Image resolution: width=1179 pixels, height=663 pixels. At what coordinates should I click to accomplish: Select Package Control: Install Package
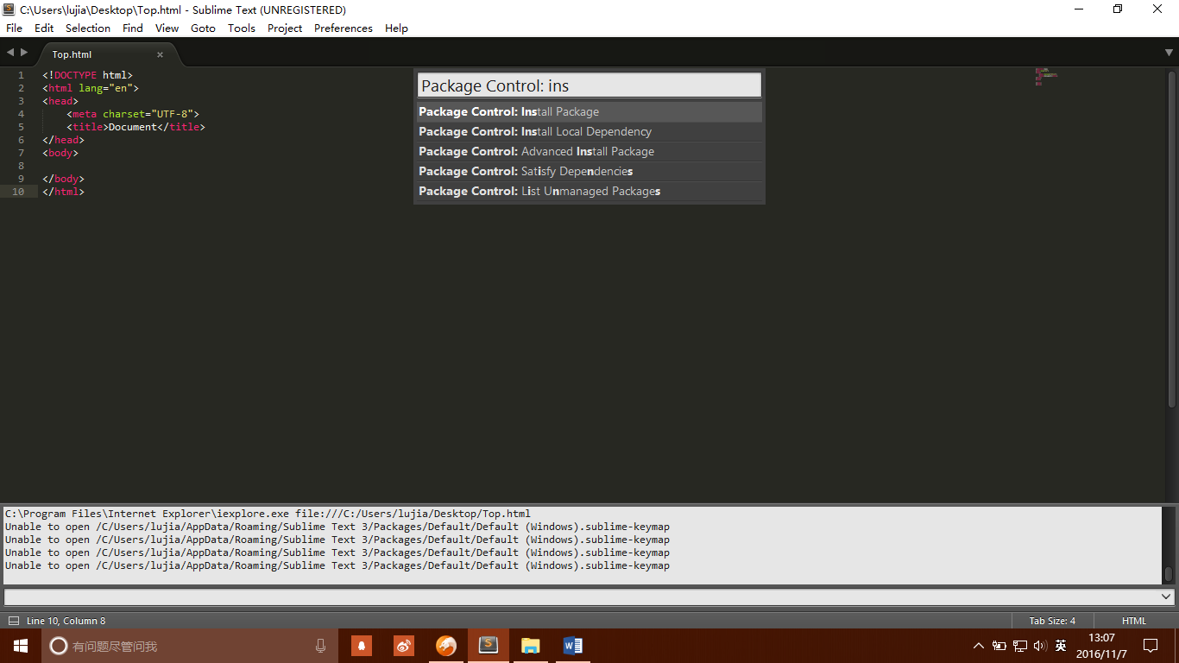(589, 111)
